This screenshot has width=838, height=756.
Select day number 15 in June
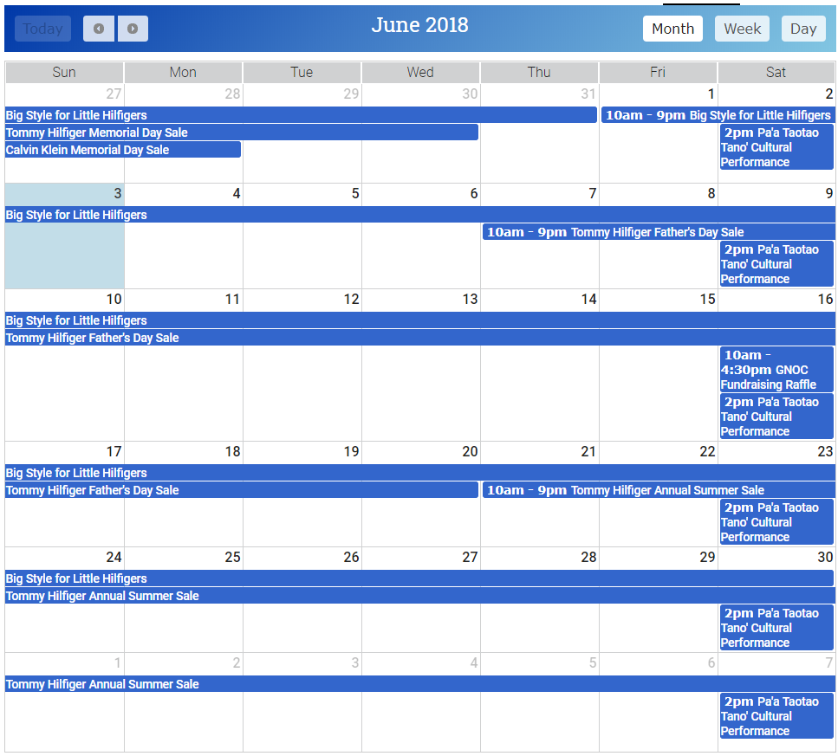point(708,299)
